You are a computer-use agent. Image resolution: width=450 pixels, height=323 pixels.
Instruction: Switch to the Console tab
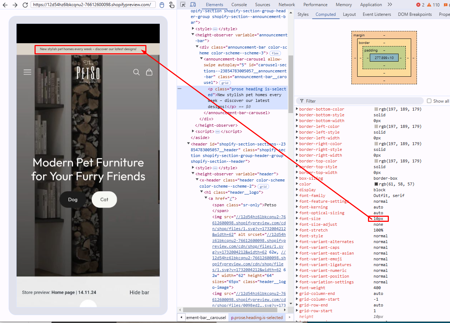coord(239,5)
